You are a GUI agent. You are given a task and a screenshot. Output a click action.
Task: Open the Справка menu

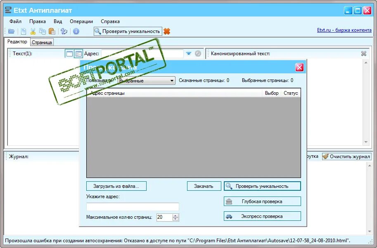tap(110, 21)
